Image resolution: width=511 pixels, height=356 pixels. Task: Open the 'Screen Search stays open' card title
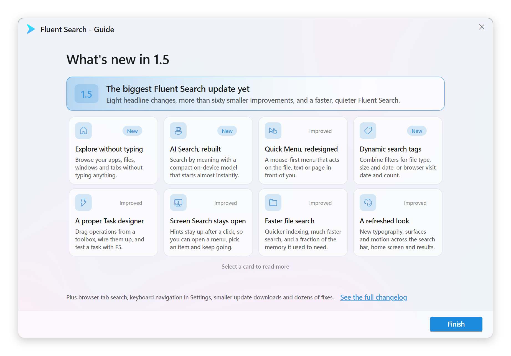(x=208, y=221)
